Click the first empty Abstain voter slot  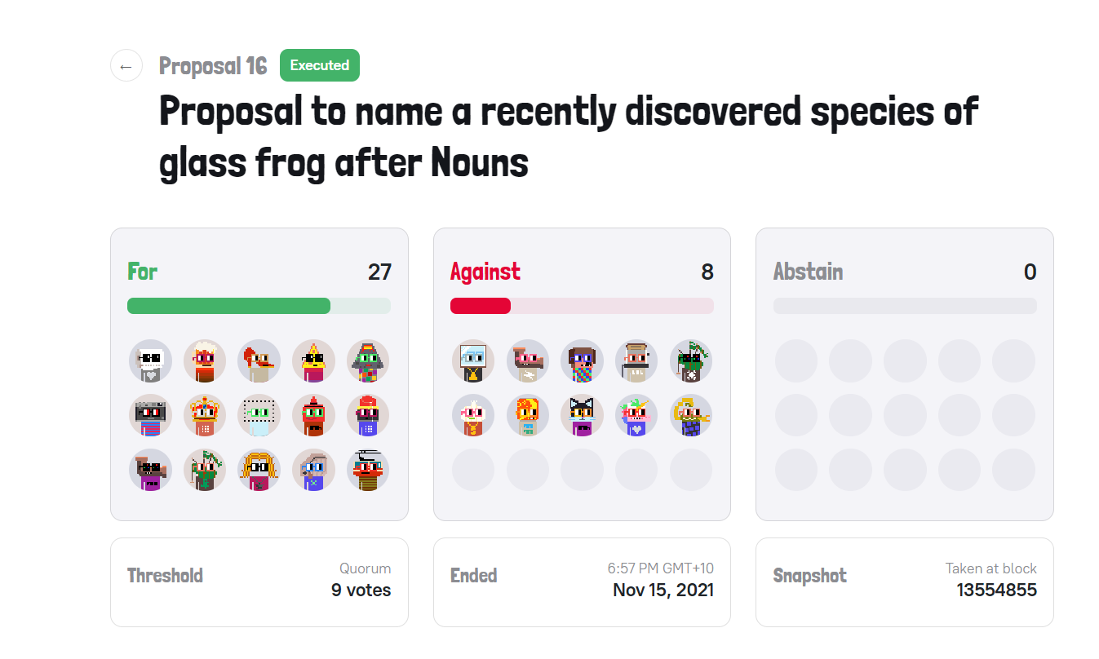(796, 360)
